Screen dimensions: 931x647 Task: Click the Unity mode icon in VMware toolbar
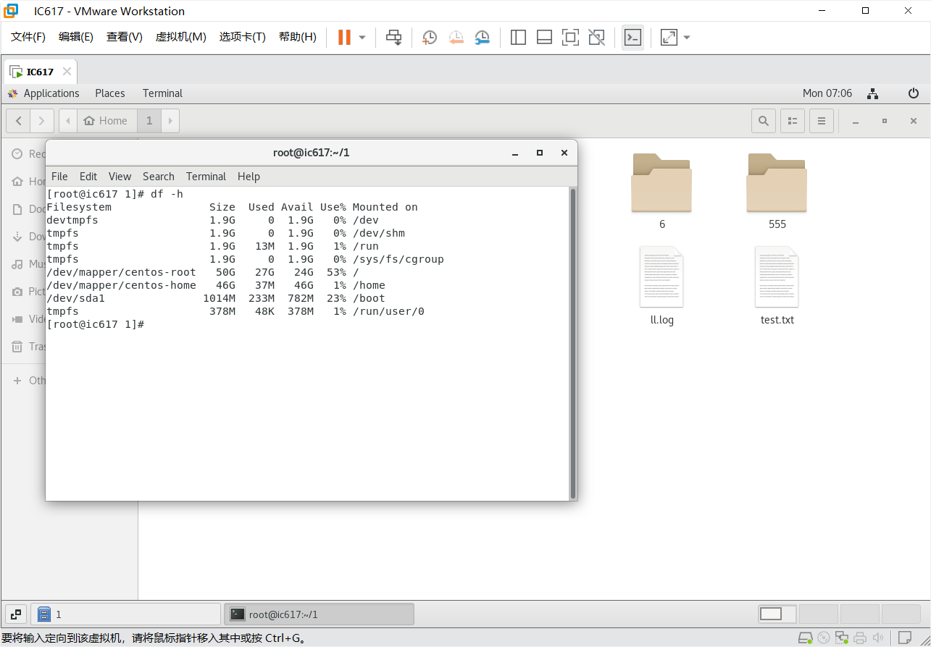coord(596,38)
